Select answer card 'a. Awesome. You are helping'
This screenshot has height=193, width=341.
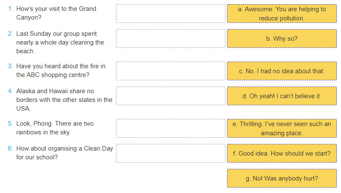(282, 13)
